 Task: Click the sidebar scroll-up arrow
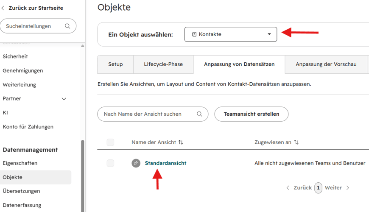[x=83, y=46]
